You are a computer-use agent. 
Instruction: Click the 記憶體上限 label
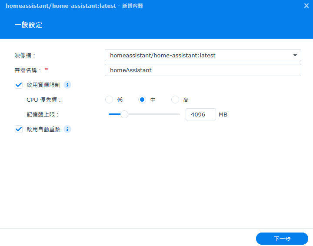43,114
